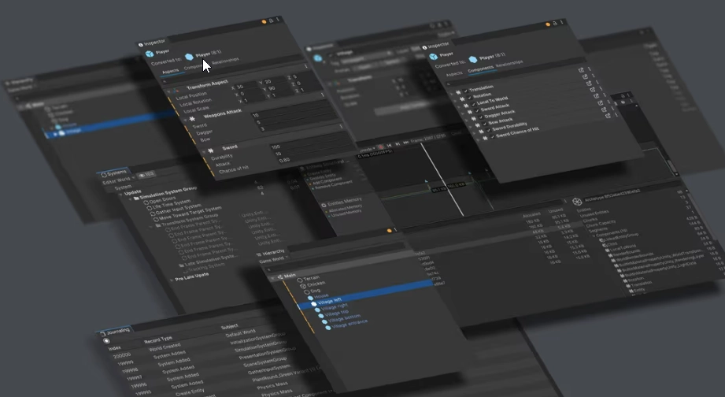Image resolution: width=725 pixels, height=397 pixels.
Task: Uncheck the Sword Chance of Hit checkbox
Action: point(493,137)
